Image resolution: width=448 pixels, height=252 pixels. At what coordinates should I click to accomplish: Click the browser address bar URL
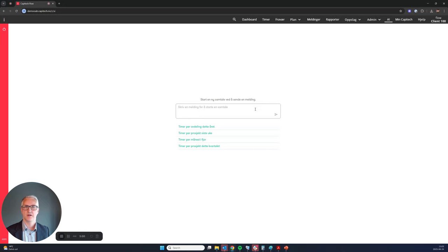coord(41,11)
